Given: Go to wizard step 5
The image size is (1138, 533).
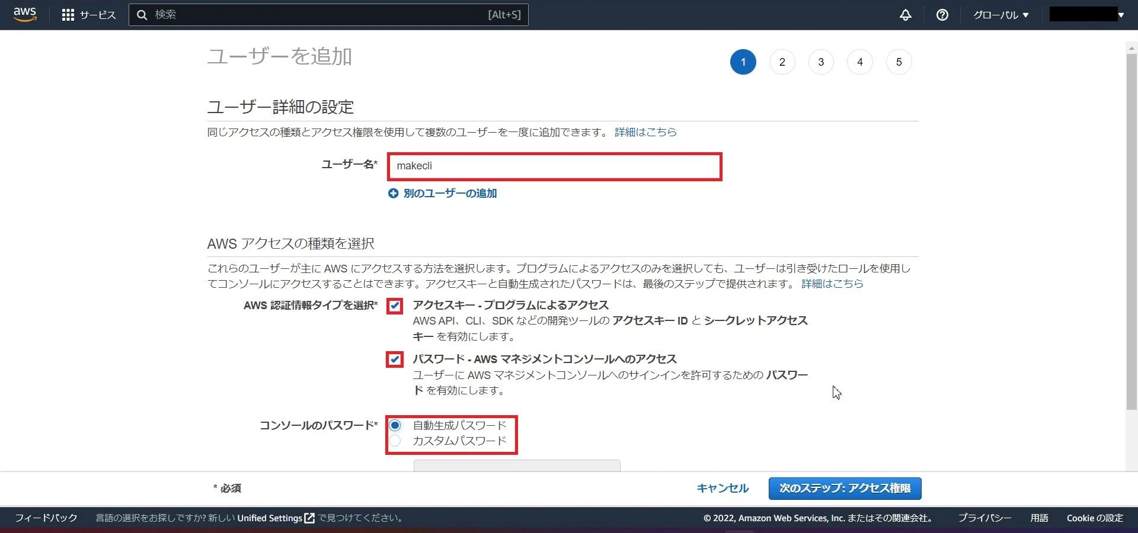Looking at the screenshot, I should (x=899, y=62).
